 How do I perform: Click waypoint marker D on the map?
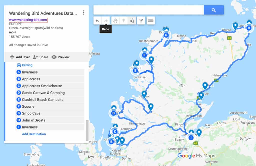tap(113, 113)
